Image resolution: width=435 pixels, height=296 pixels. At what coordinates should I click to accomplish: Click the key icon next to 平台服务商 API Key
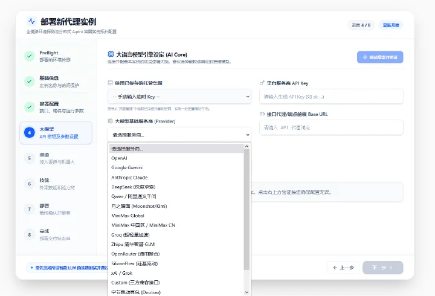[x=262, y=83]
